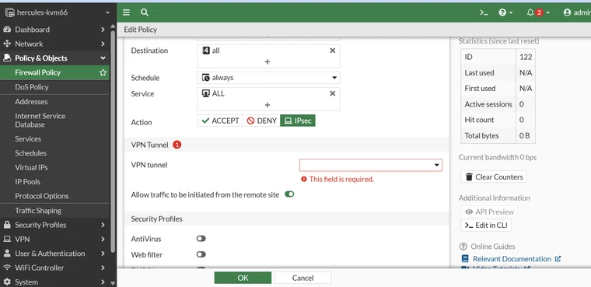Click the VPN monitor icon in sidebar
The image size is (591, 287).
(7, 239)
